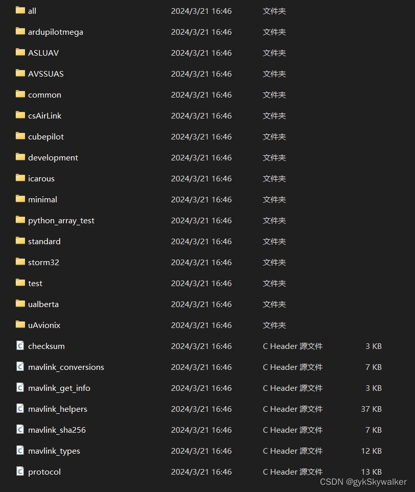Click the 文件夹 type of the standard folder
Image resolution: width=415 pixels, height=492 pixels.
point(274,241)
